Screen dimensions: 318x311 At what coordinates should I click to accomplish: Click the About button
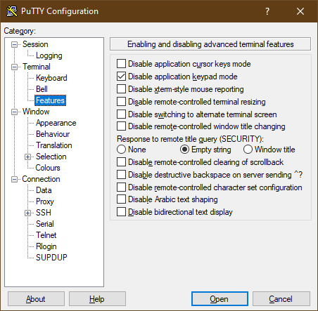click(x=36, y=299)
